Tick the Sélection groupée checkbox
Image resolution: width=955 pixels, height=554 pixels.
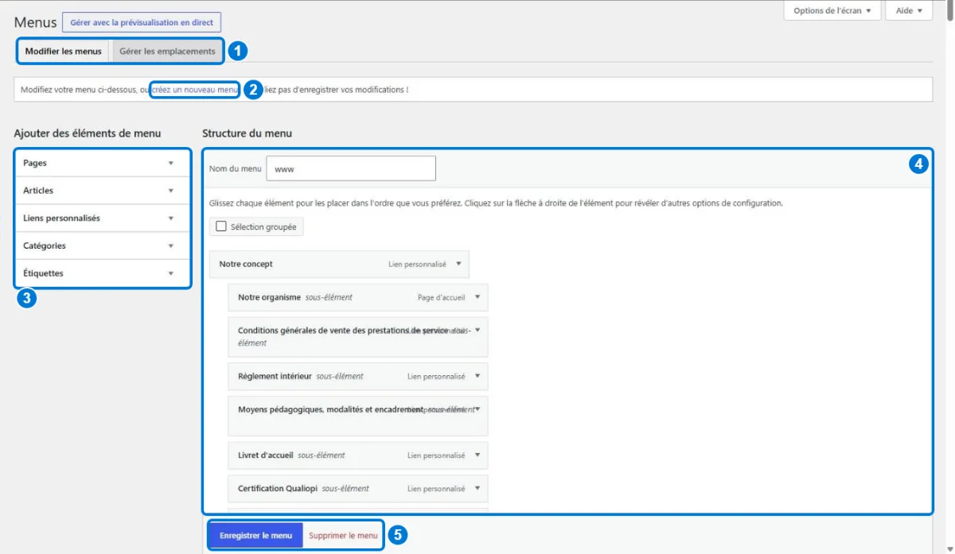221,227
